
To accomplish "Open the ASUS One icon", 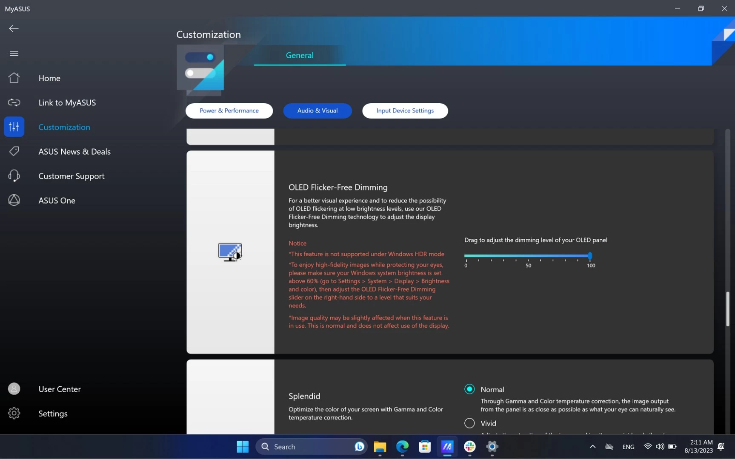I will pos(14,200).
